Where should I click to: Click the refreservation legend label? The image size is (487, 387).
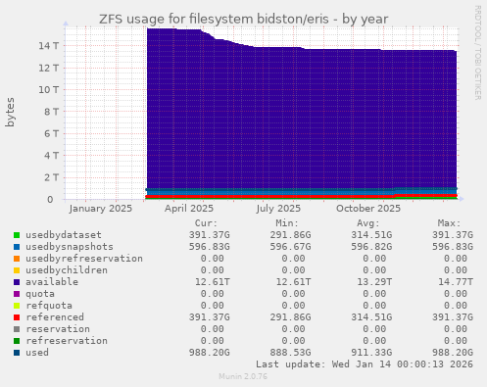click(67, 341)
